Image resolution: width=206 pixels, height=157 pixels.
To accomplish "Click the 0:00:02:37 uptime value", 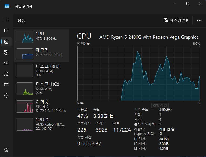I will tap(89, 143).
